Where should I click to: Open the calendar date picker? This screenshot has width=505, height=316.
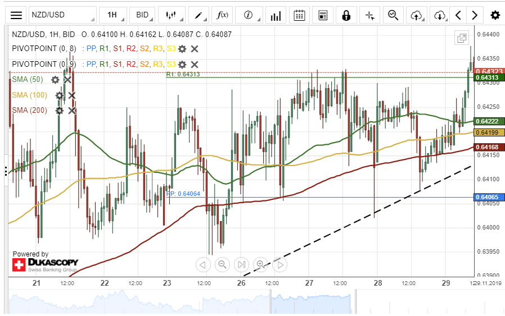point(300,15)
